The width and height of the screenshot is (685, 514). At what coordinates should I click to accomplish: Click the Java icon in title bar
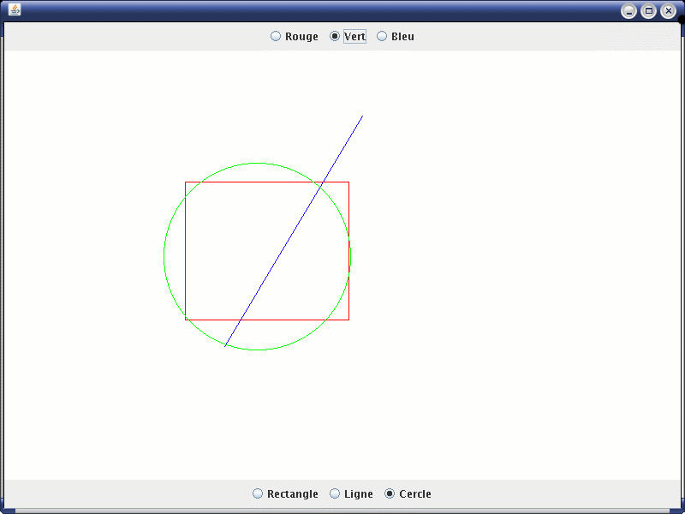point(15,10)
